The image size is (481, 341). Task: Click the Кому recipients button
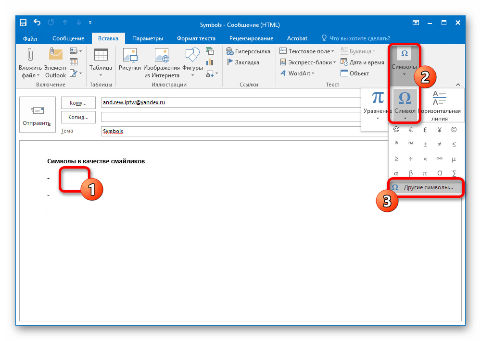(x=78, y=103)
